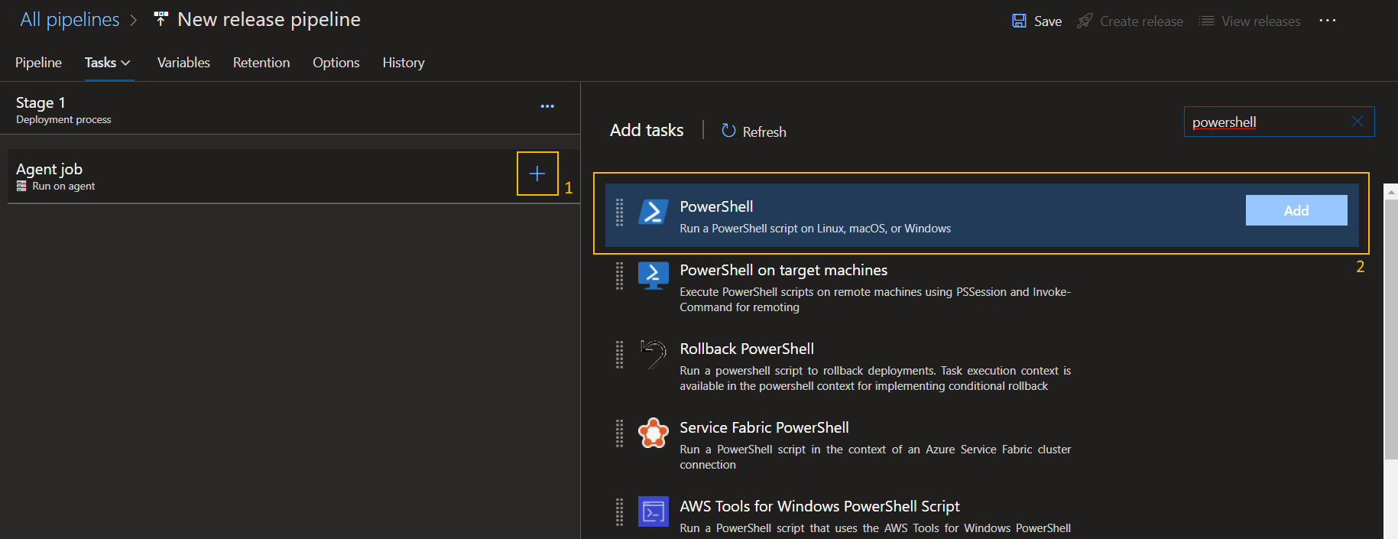This screenshot has height=539, width=1398.
Task: Clear the powershell search with X
Action: tap(1357, 122)
